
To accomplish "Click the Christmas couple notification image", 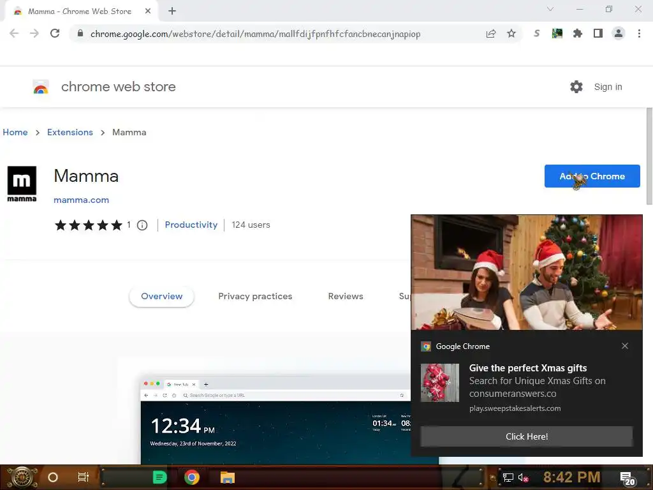I will click(x=526, y=272).
